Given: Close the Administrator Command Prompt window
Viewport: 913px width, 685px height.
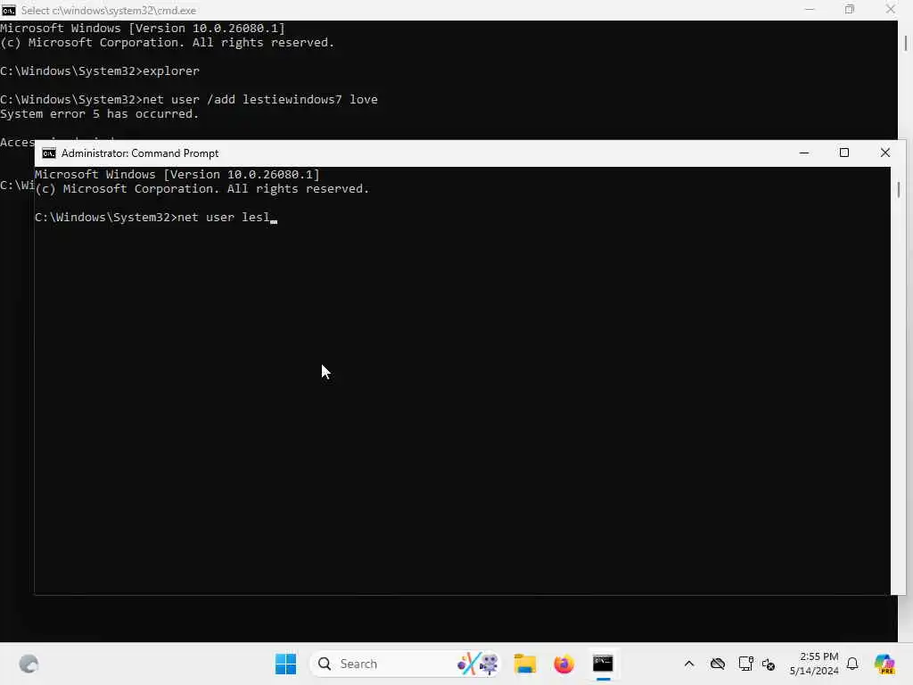Looking at the screenshot, I should [x=885, y=153].
